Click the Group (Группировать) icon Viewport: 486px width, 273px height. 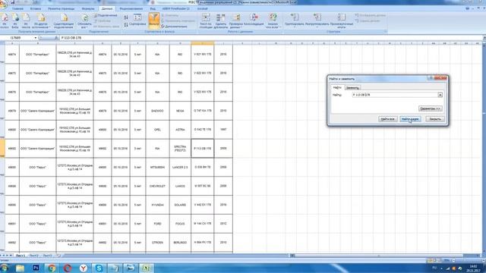tap(294, 17)
